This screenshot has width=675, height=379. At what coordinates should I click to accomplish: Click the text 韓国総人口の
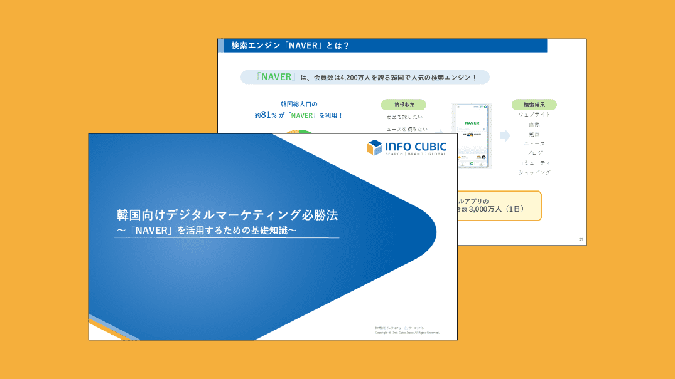point(299,104)
